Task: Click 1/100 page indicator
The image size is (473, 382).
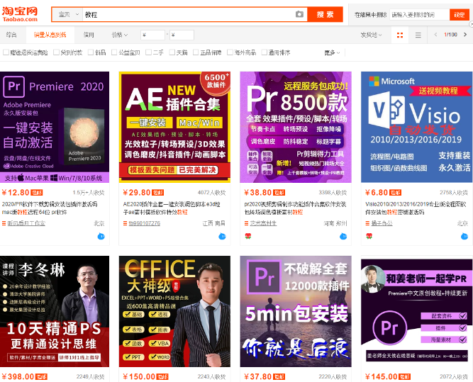Action: 450,35
